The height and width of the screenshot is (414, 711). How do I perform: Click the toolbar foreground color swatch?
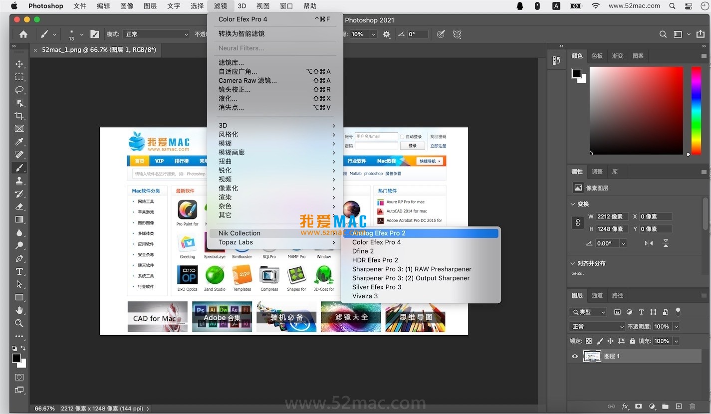[16, 358]
